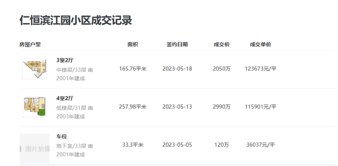Viewport: 338px width, 166px height.
Task: Select the 2023-05-18 signing date
Action: 177,69
